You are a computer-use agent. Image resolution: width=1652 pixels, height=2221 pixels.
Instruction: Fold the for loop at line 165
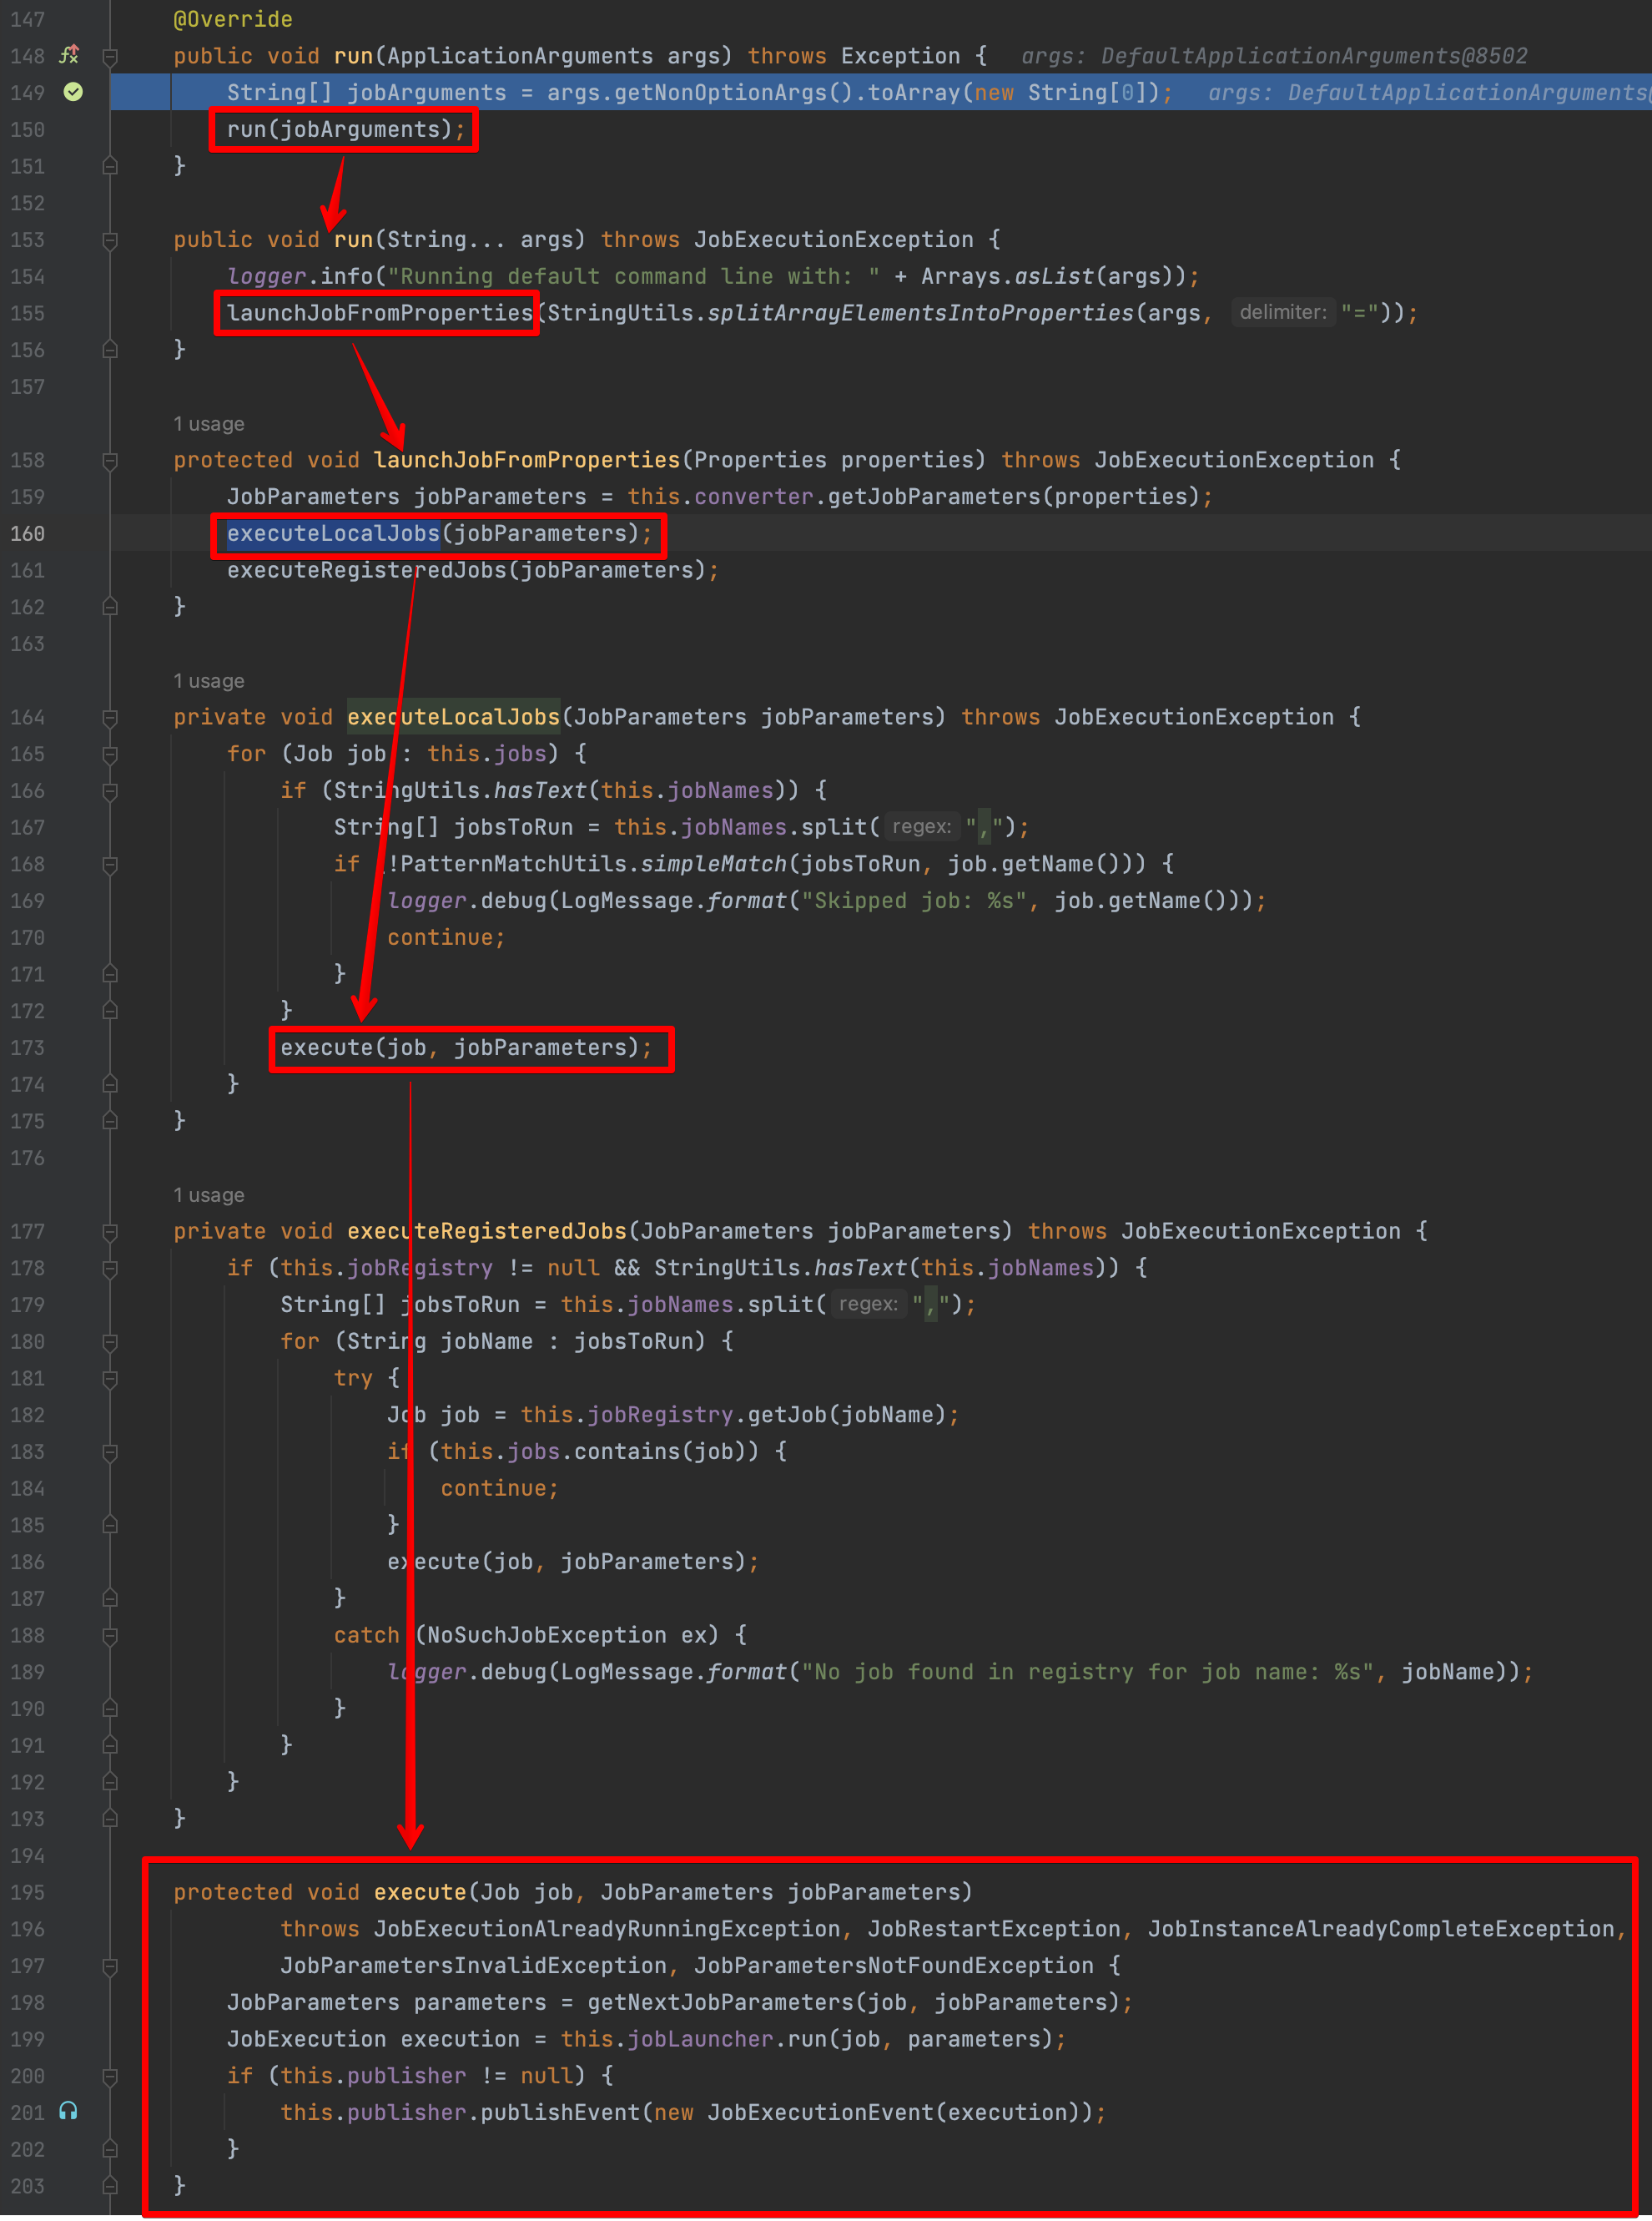click(110, 755)
